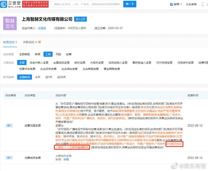Select 全部类型 dynamic type filter
The height and width of the screenshot is (171, 208).
point(25,54)
